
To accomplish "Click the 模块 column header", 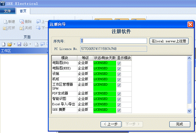I will (x=64, y=58).
